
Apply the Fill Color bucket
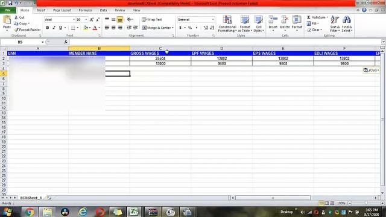point(86,28)
